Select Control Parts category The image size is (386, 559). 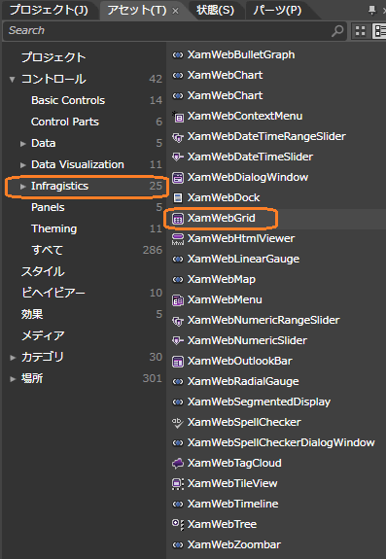65,122
